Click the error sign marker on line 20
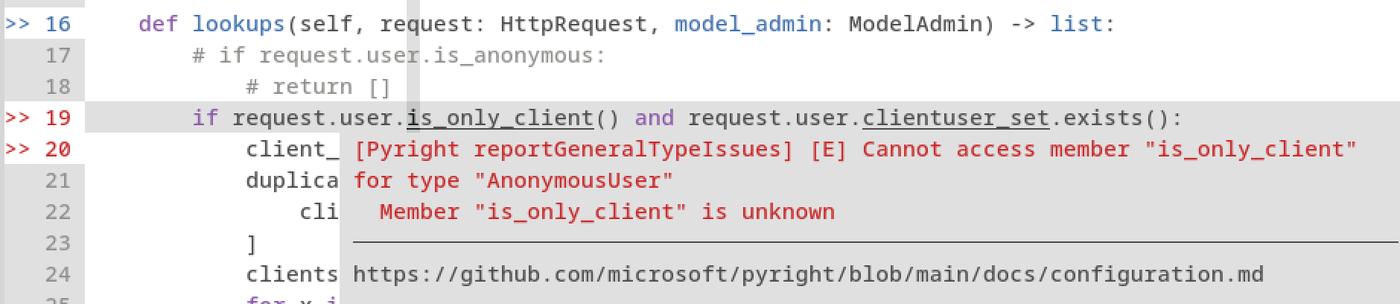This screenshot has height=304, width=1400. point(18,149)
